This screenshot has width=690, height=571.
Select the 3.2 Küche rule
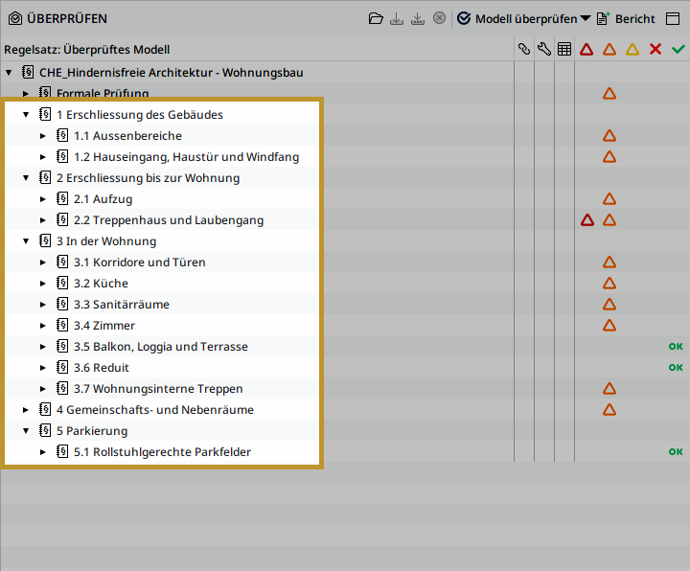pyautogui.click(x=101, y=284)
